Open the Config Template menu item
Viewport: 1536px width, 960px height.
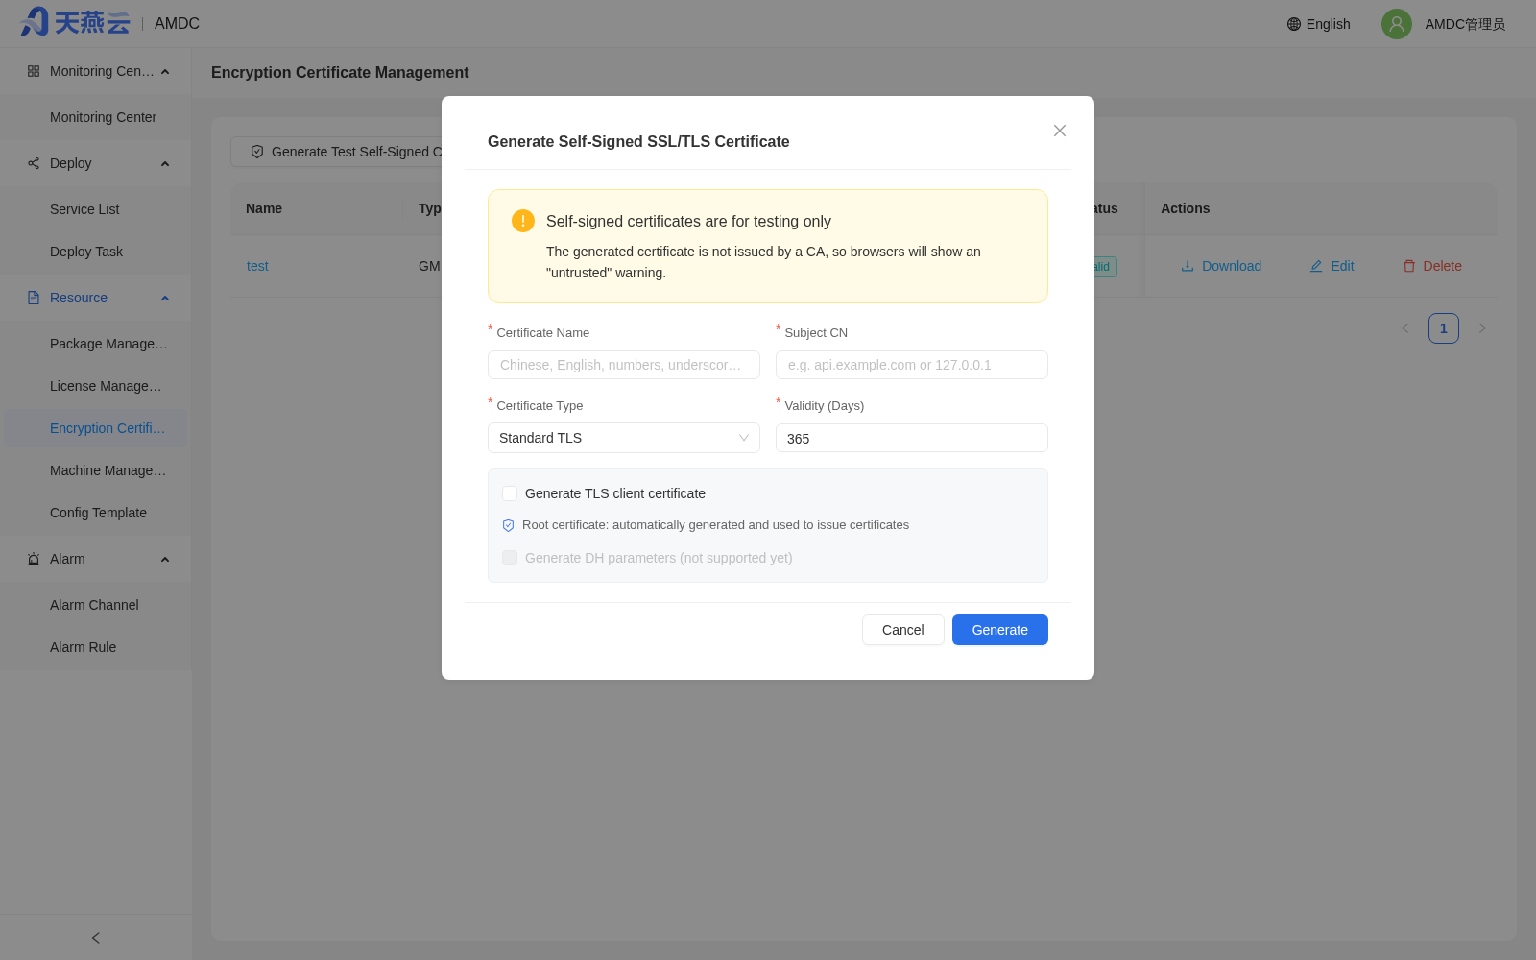click(x=96, y=513)
